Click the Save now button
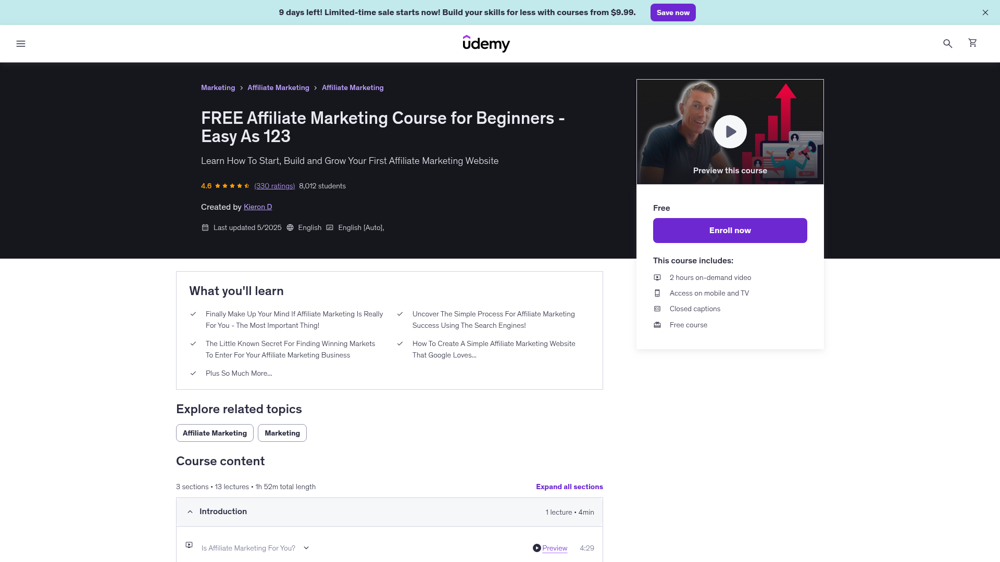 [x=673, y=12]
